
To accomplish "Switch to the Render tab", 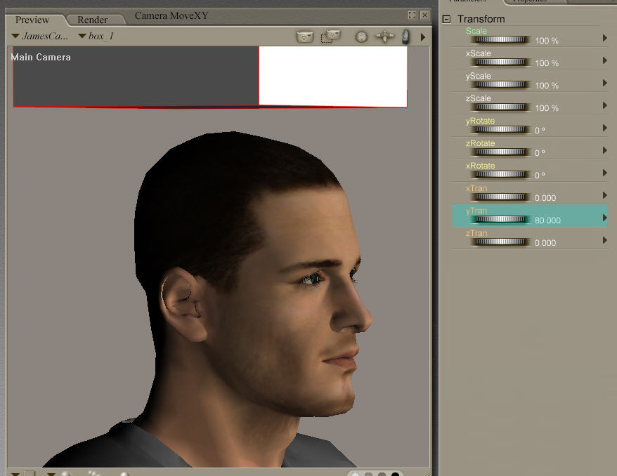I will click(x=93, y=20).
